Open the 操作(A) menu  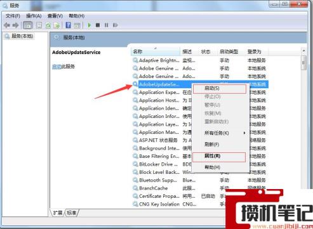tap(34, 16)
